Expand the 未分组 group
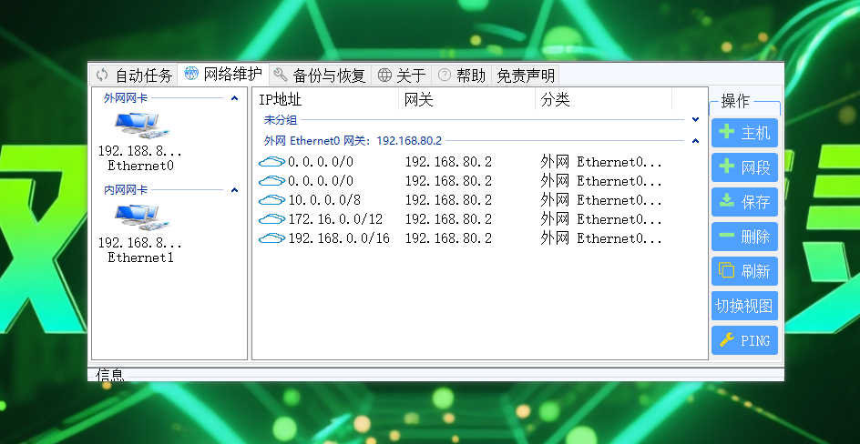 coord(695,119)
